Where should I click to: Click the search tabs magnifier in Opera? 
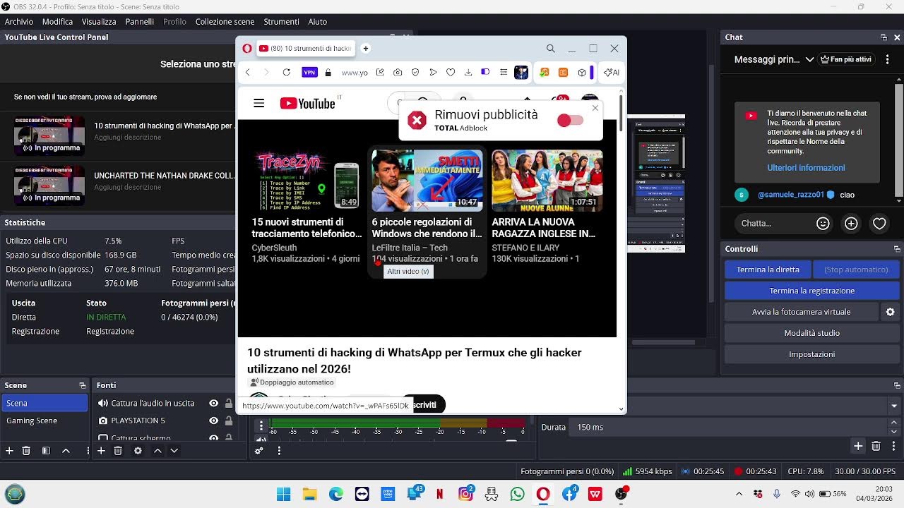coord(551,49)
